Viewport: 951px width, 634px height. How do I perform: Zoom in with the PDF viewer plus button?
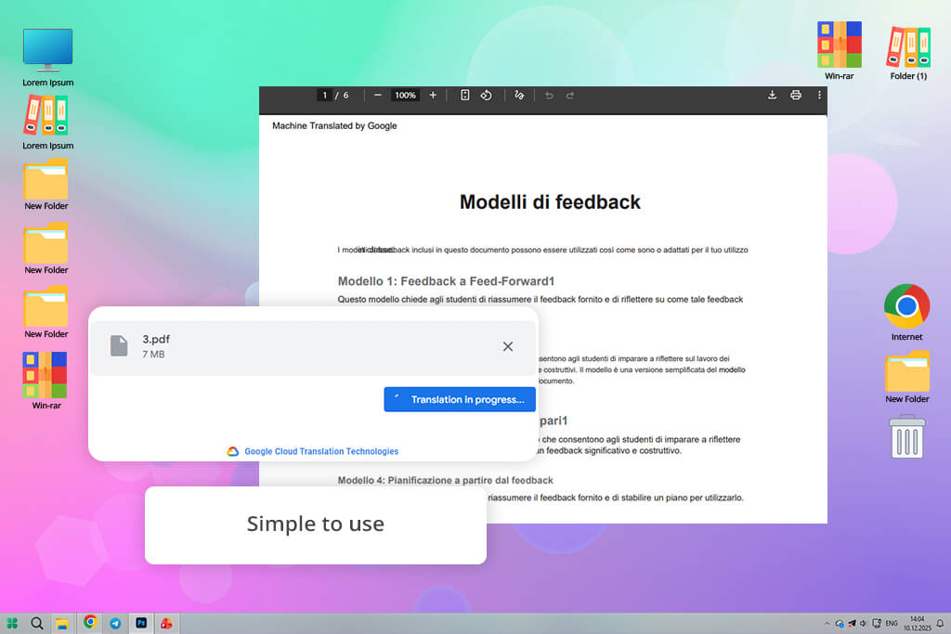pyautogui.click(x=433, y=96)
